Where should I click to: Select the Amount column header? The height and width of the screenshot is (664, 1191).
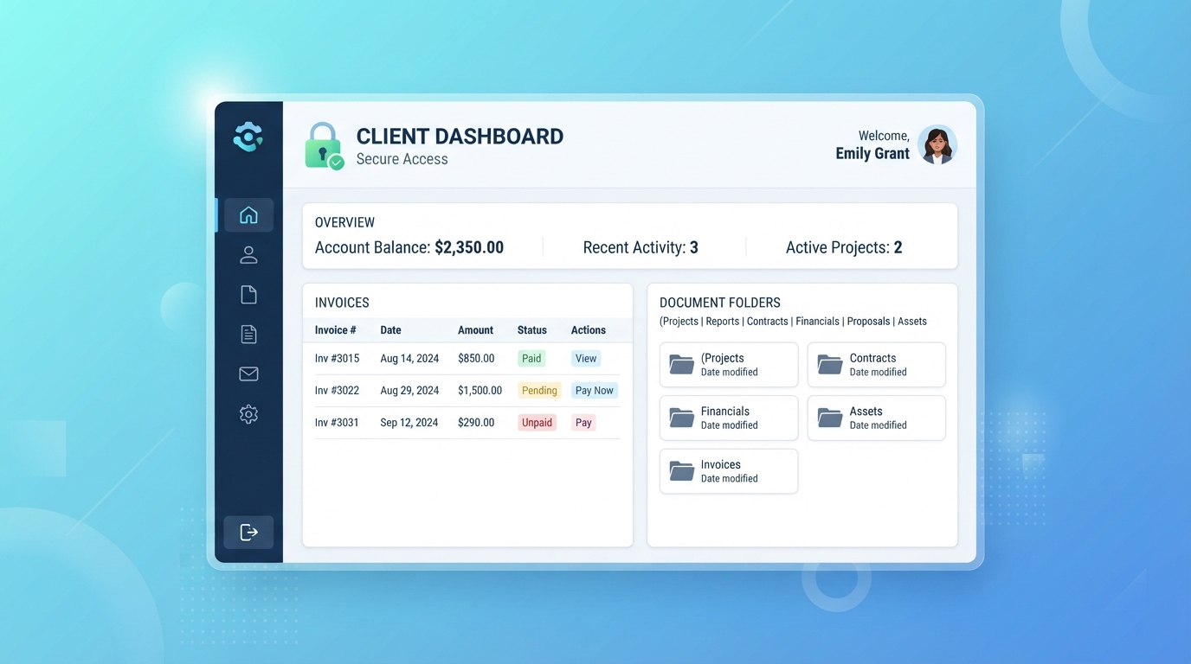[x=475, y=330]
